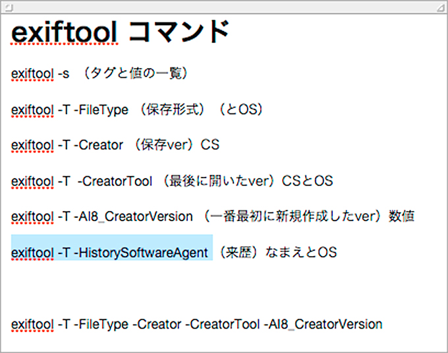Click the resize grip icon on the top bar
Screen dimensions: 448x353
(x=440, y=8)
